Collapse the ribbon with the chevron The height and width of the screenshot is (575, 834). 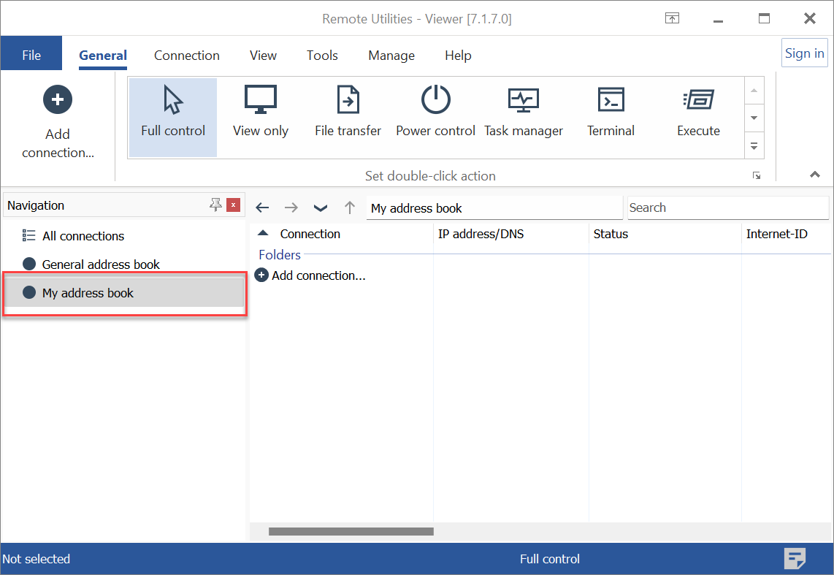coord(815,175)
